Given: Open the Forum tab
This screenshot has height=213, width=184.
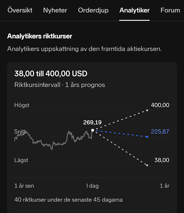Looking at the screenshot, I should 170,10.
